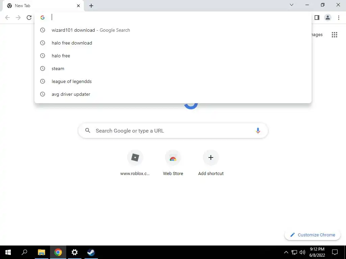This screenshot has width=346, height=259.
Task: Open Settings gear on the taskbar
Action: click(75, 252)
